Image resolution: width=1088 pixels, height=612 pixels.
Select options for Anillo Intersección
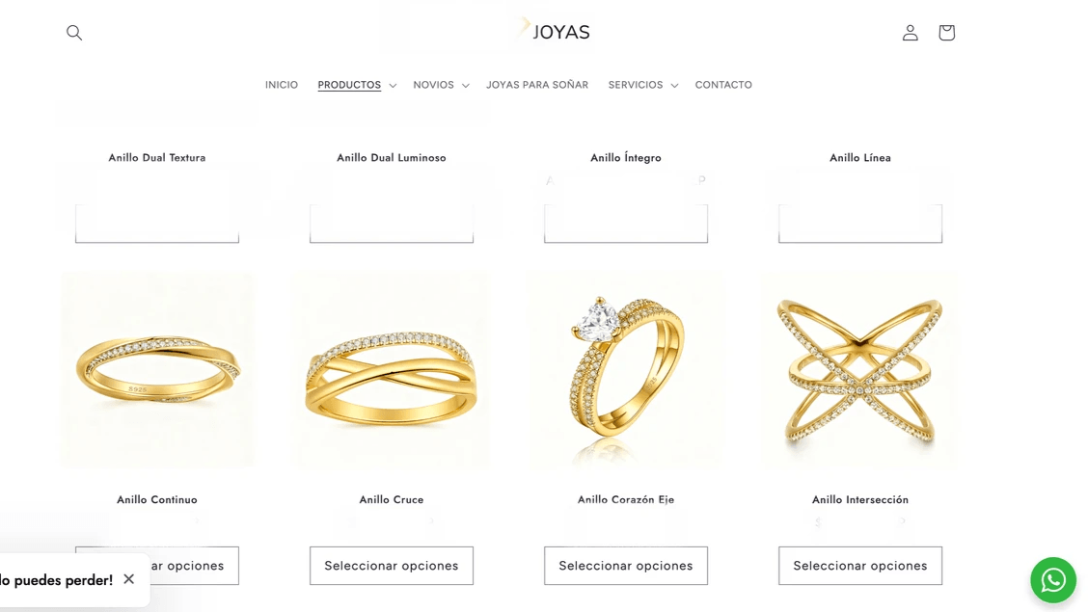(x=860, y=566)
